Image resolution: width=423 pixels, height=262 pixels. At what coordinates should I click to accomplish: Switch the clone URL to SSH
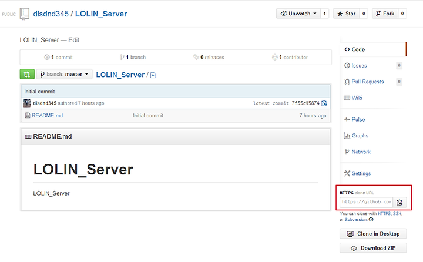point(397,214)
